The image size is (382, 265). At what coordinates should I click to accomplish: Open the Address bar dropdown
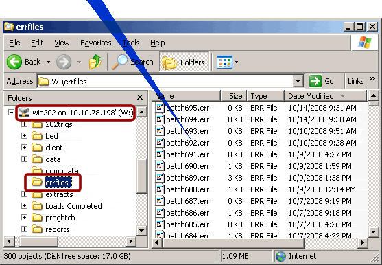[x=298, y=81]
